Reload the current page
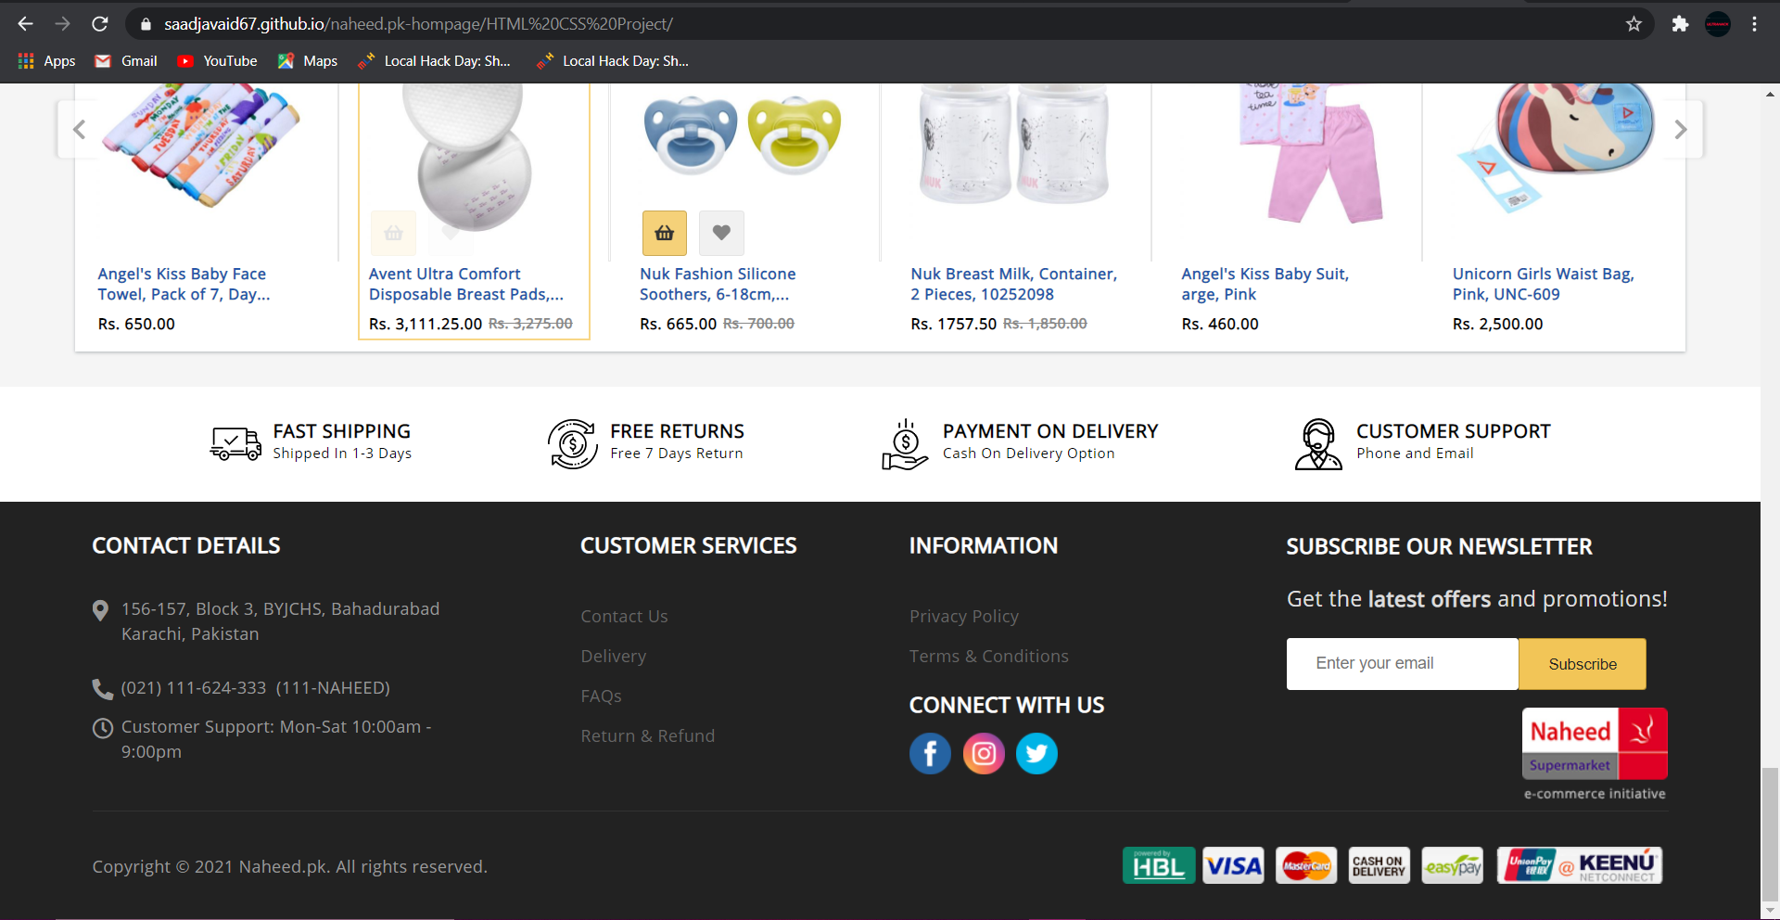Screen dimensions: 1780x920 pyautogui.click(x=100, y=24)
